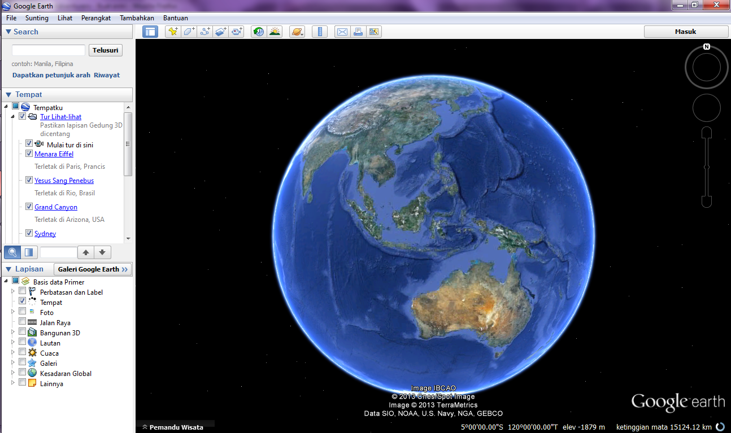Click the move joystick circle

[706, 108]
